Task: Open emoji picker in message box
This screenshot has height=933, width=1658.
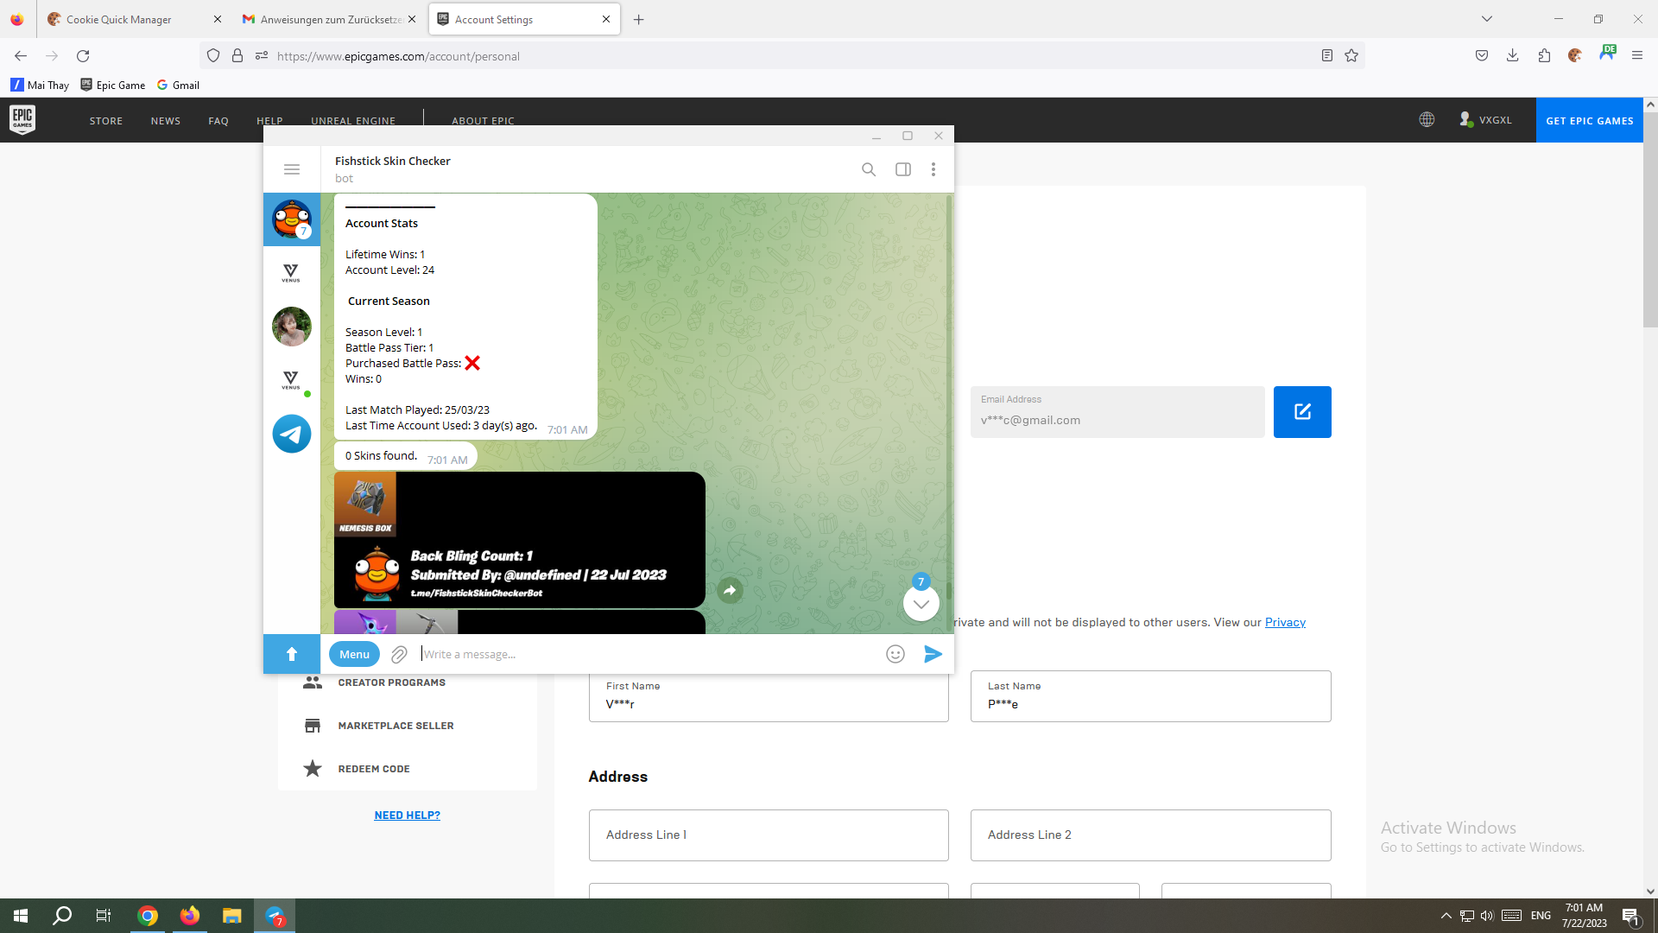Action: coord(895,654)
